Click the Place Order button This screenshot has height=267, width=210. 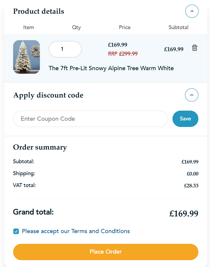coord(105,252)
